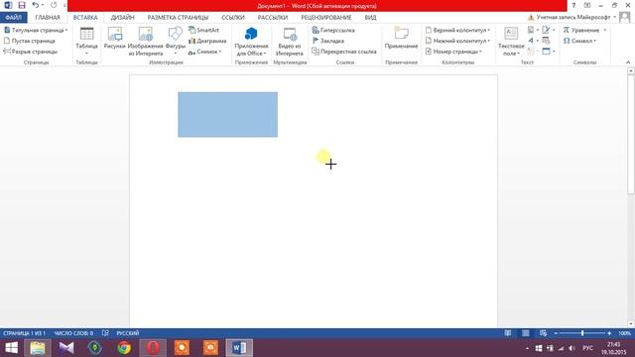Viewport: 635px width, 357px height.
Task: Launch Google Chrome from the taskbar
Action: pyautogui.click(x=124, y=348)
